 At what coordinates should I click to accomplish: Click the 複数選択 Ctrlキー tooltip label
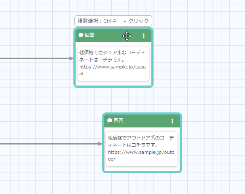click(x=113, y=21)
